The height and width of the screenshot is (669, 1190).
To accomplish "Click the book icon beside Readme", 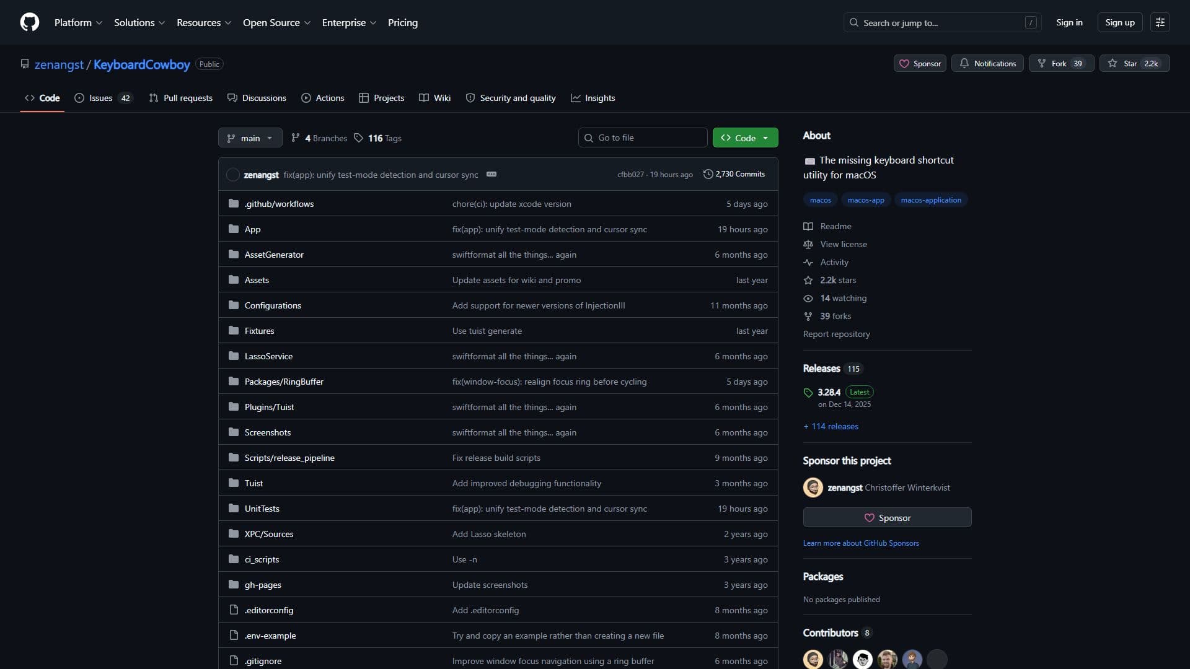I will [808, 227].
